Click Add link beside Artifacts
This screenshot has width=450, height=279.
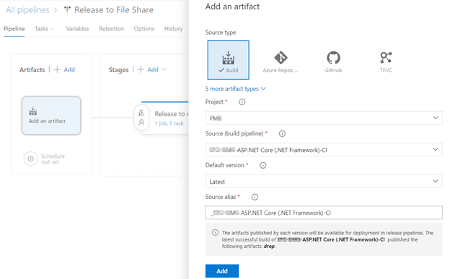tap(69, 69)
